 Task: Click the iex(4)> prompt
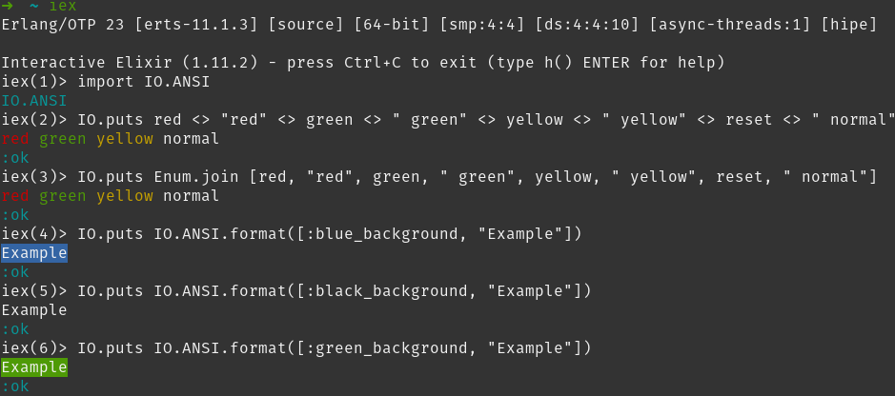pyautogui.click(x=34, y=234)
